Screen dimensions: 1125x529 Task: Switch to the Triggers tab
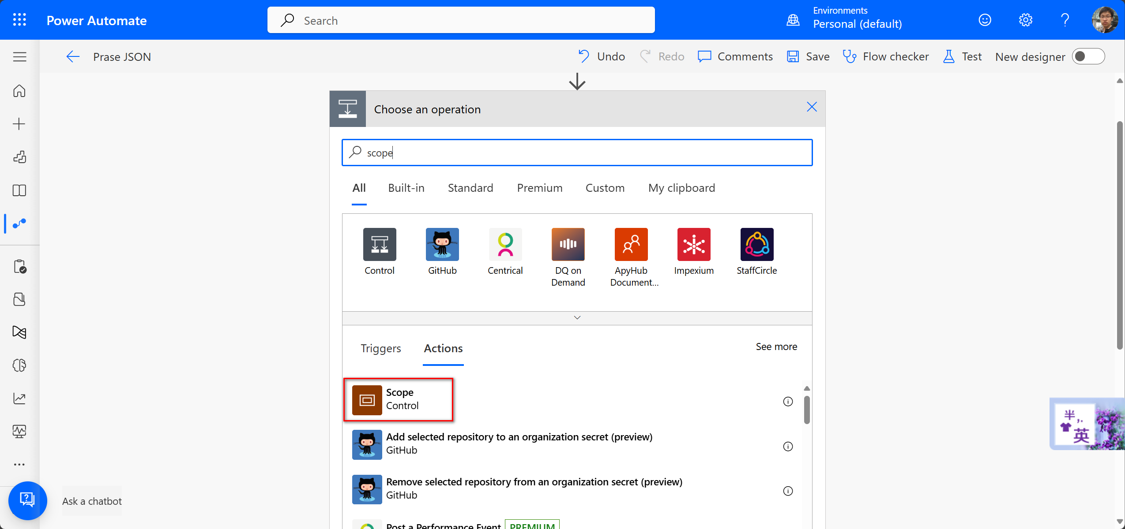[380, 348]
